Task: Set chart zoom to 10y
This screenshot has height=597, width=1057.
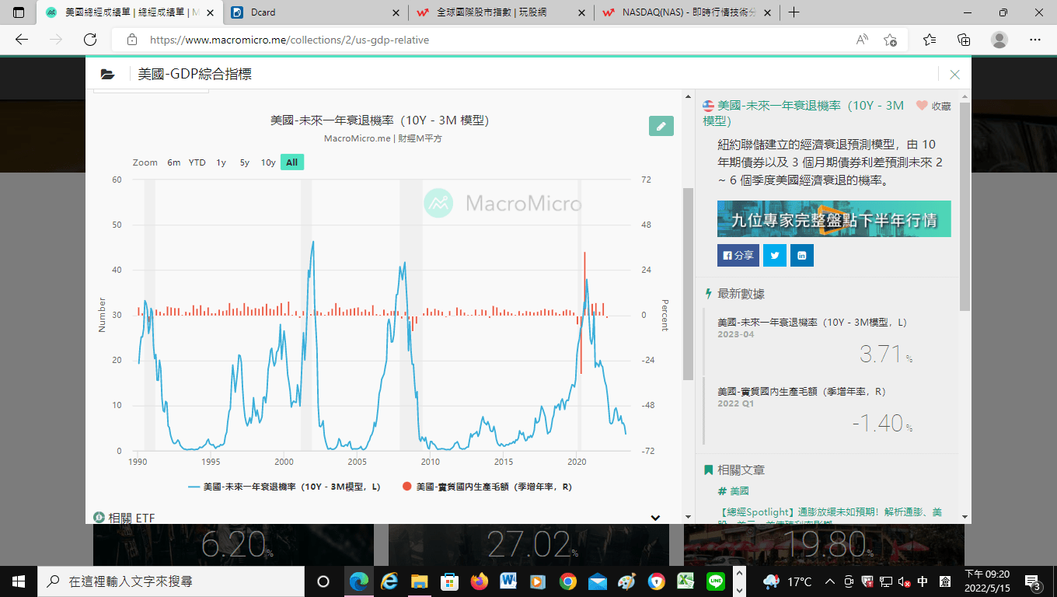Action: tap(267, 162)
